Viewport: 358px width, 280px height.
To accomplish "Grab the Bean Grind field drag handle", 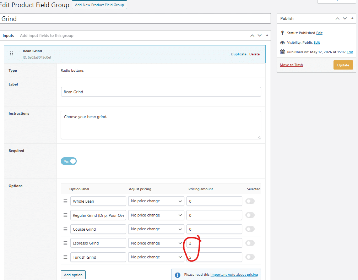I will (11, 53).
